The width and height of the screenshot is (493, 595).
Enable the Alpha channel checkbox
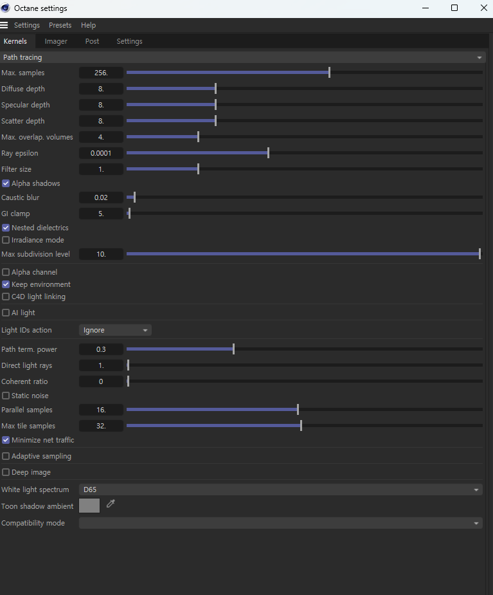[6, 272]
